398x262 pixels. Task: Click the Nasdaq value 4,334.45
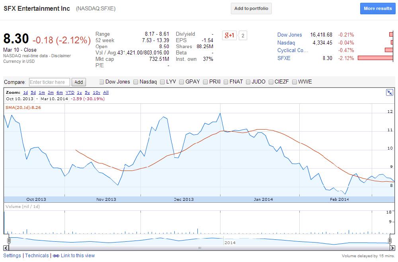click(x=322, y=43)
